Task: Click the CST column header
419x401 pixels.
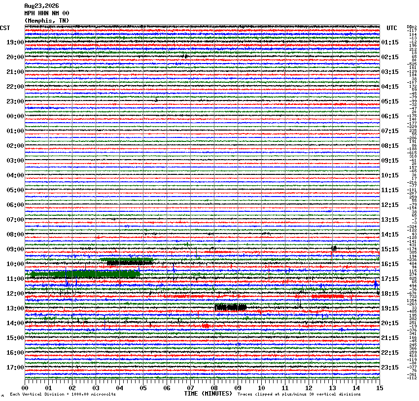Action: pyautogui.click(x=5, y=28)
